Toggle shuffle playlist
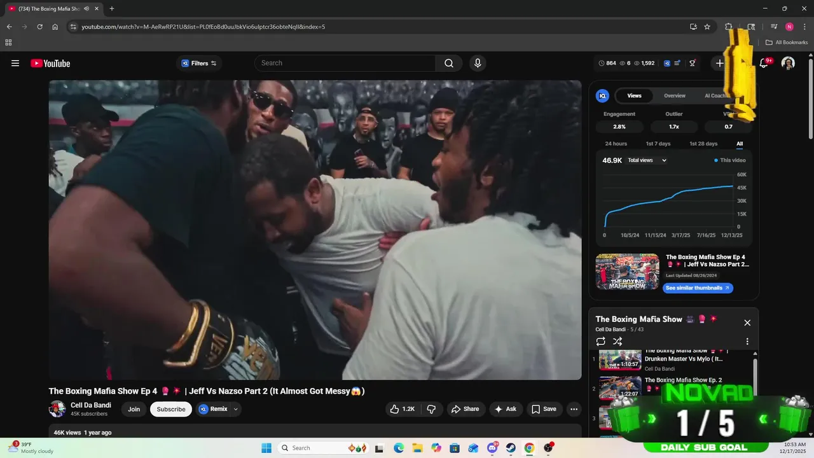This screenshot has width=814, height=458. pyautogui.click(x=617, y=342)
